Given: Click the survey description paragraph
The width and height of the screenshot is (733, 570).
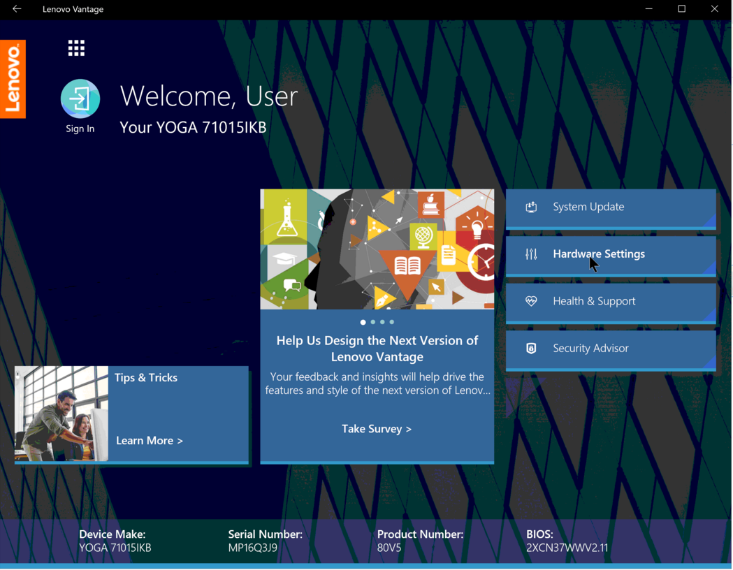Looking at the screenshot, I should pyautogui.click(x=377, y=383).
